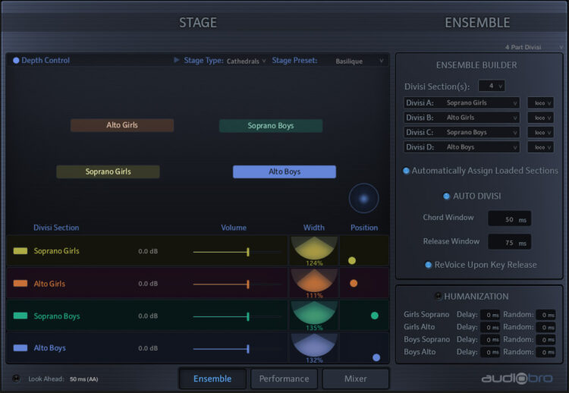Open the 4 Part Divisi preset dropdown
Viewport: 569px width, 393px height.
click(x=533, y=47)
